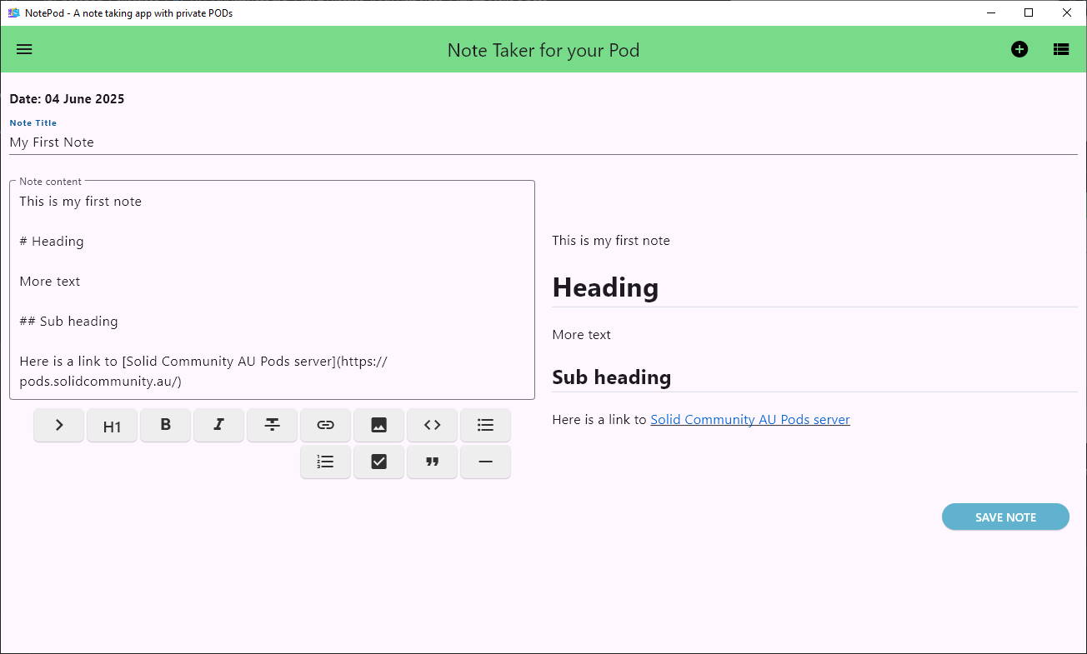The image size is (1087, 654).
Task: Expand the toolbar with the chevron arrow
Action: click(59, 425)
